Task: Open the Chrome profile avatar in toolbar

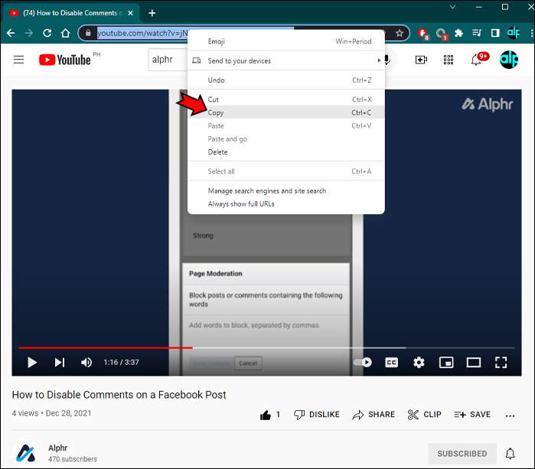Action: [x=514, y=33]
